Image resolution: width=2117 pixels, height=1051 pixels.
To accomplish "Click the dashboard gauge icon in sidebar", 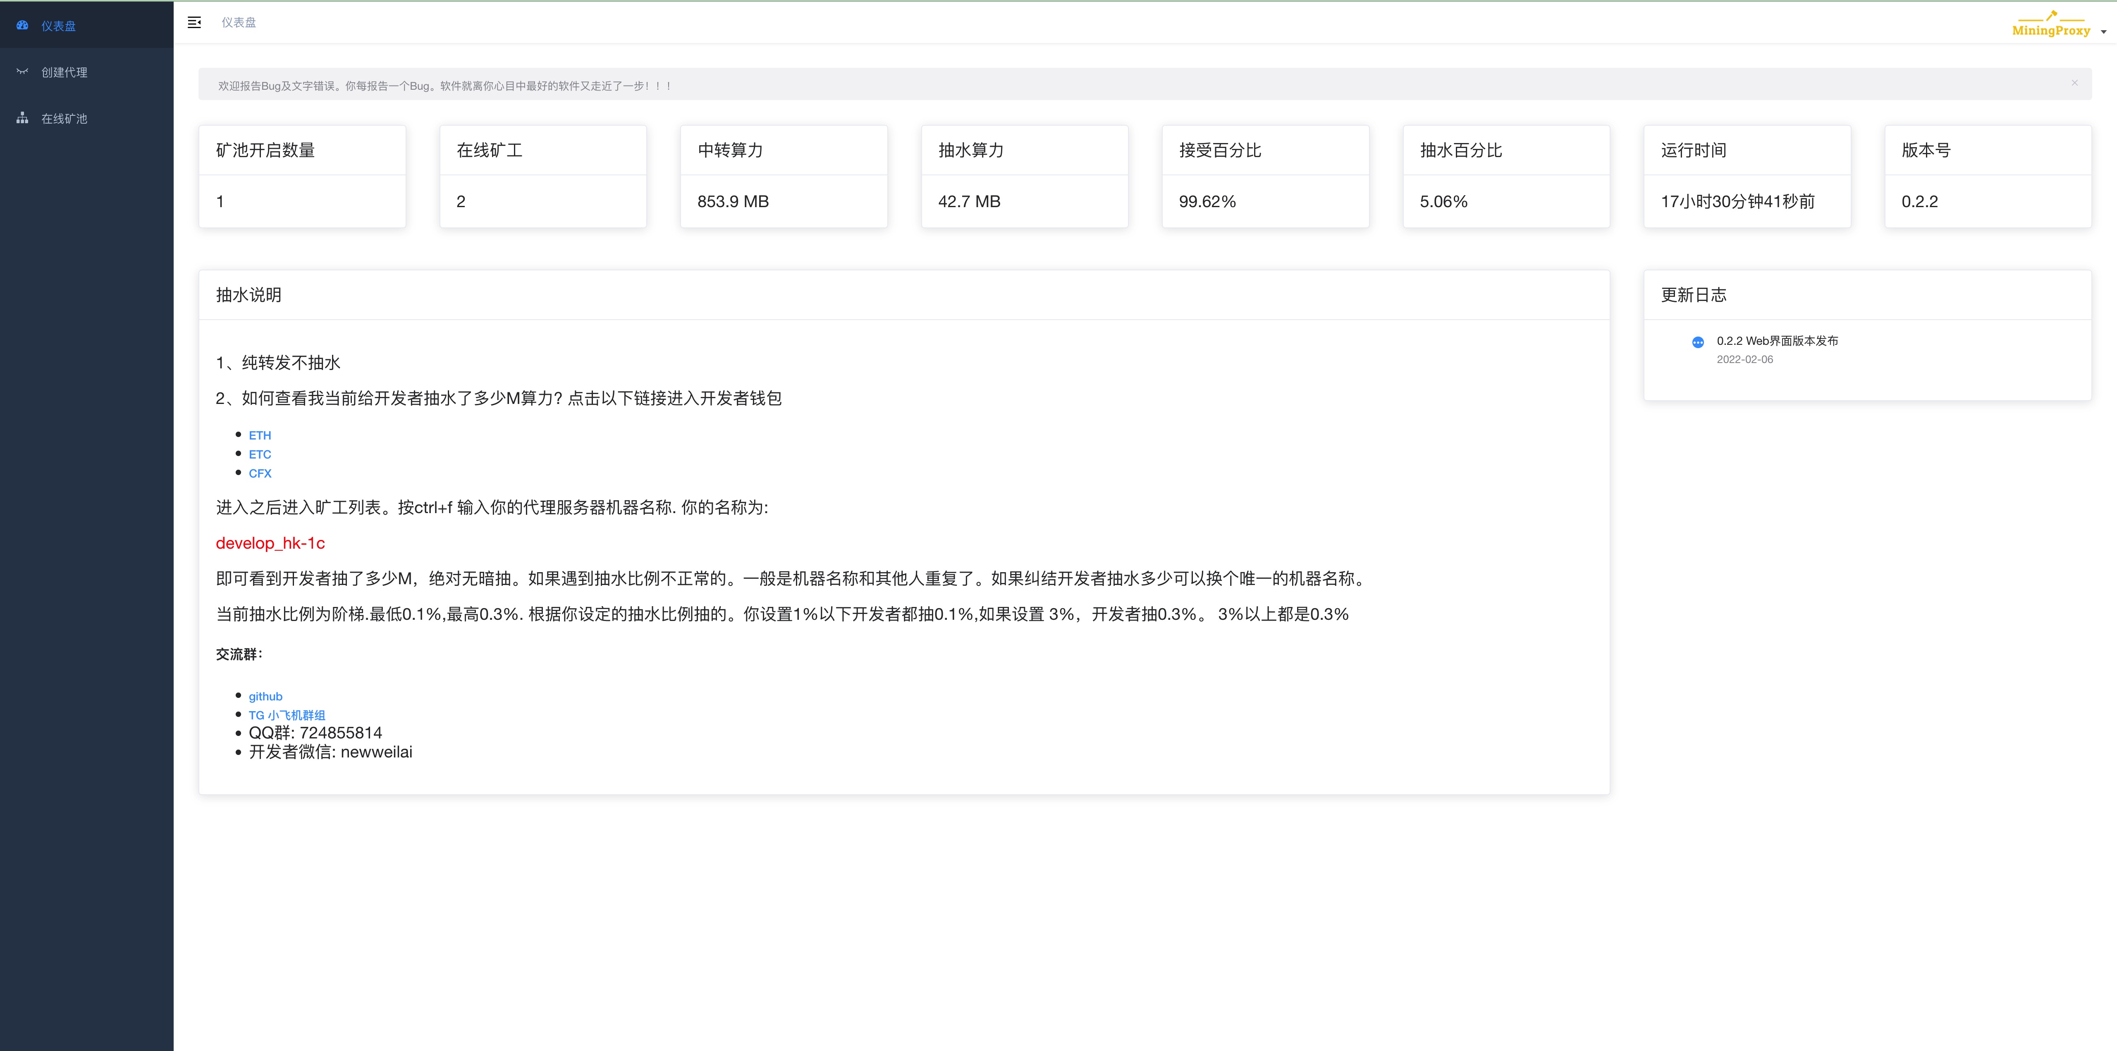I will (x=22, y=26).
